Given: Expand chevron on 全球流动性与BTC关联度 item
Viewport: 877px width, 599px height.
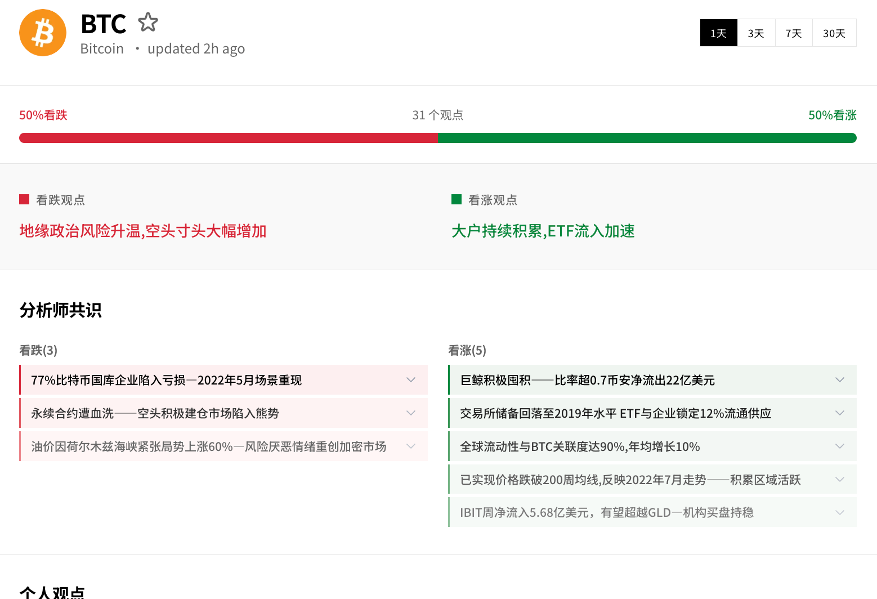Looking at the screenshot, I should pyautogui.click(x=840, y=446).
